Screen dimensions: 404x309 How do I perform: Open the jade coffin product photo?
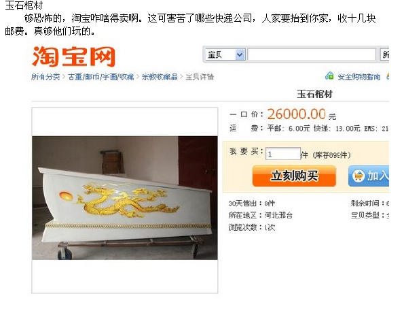(125, 198)
